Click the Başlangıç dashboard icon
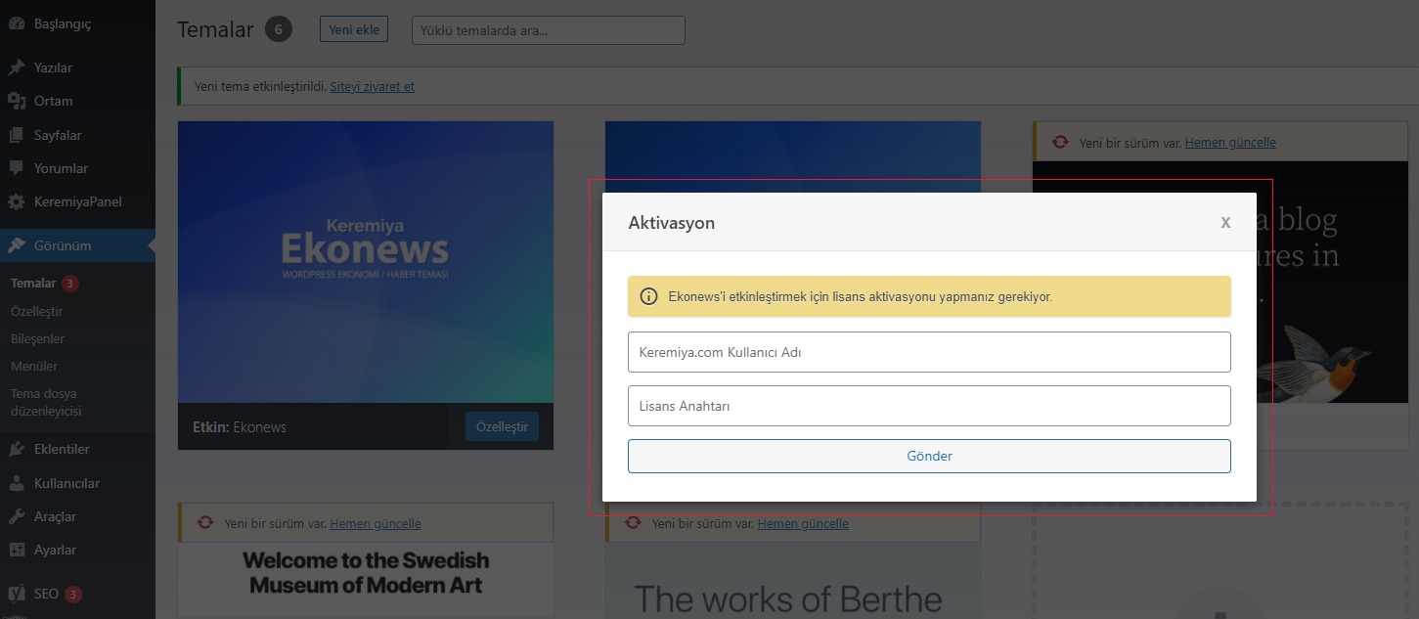Screen dimensions: 1419x619 click(17, 23)
